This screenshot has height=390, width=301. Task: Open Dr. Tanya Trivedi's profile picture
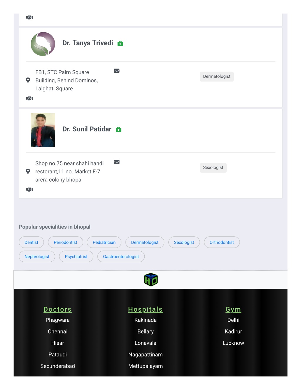click(43, 44)
